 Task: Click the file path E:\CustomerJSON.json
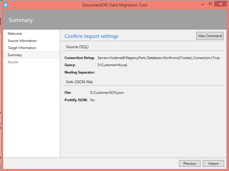coord(106,92)
